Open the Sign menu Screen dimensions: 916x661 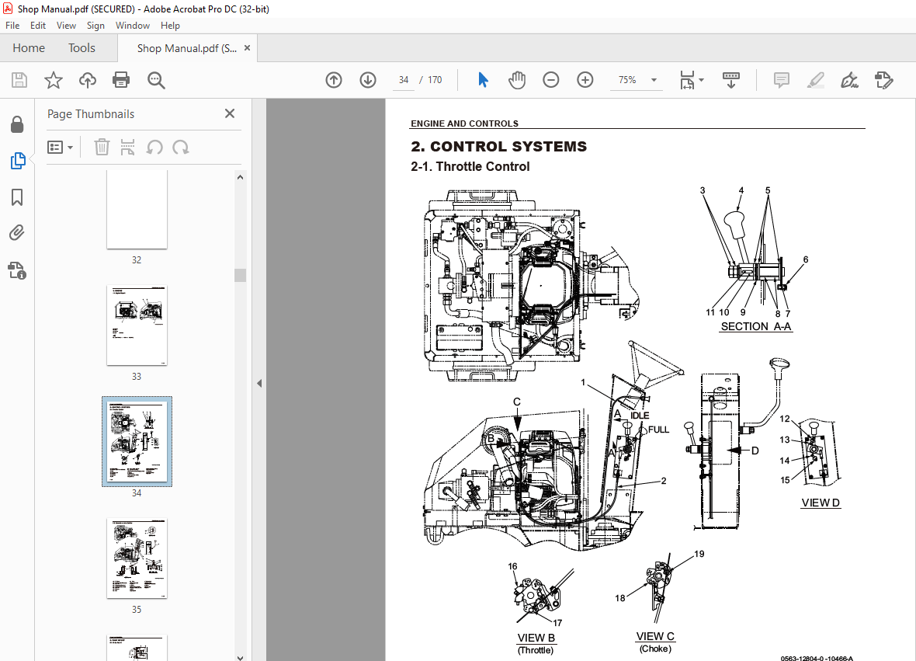95,26
